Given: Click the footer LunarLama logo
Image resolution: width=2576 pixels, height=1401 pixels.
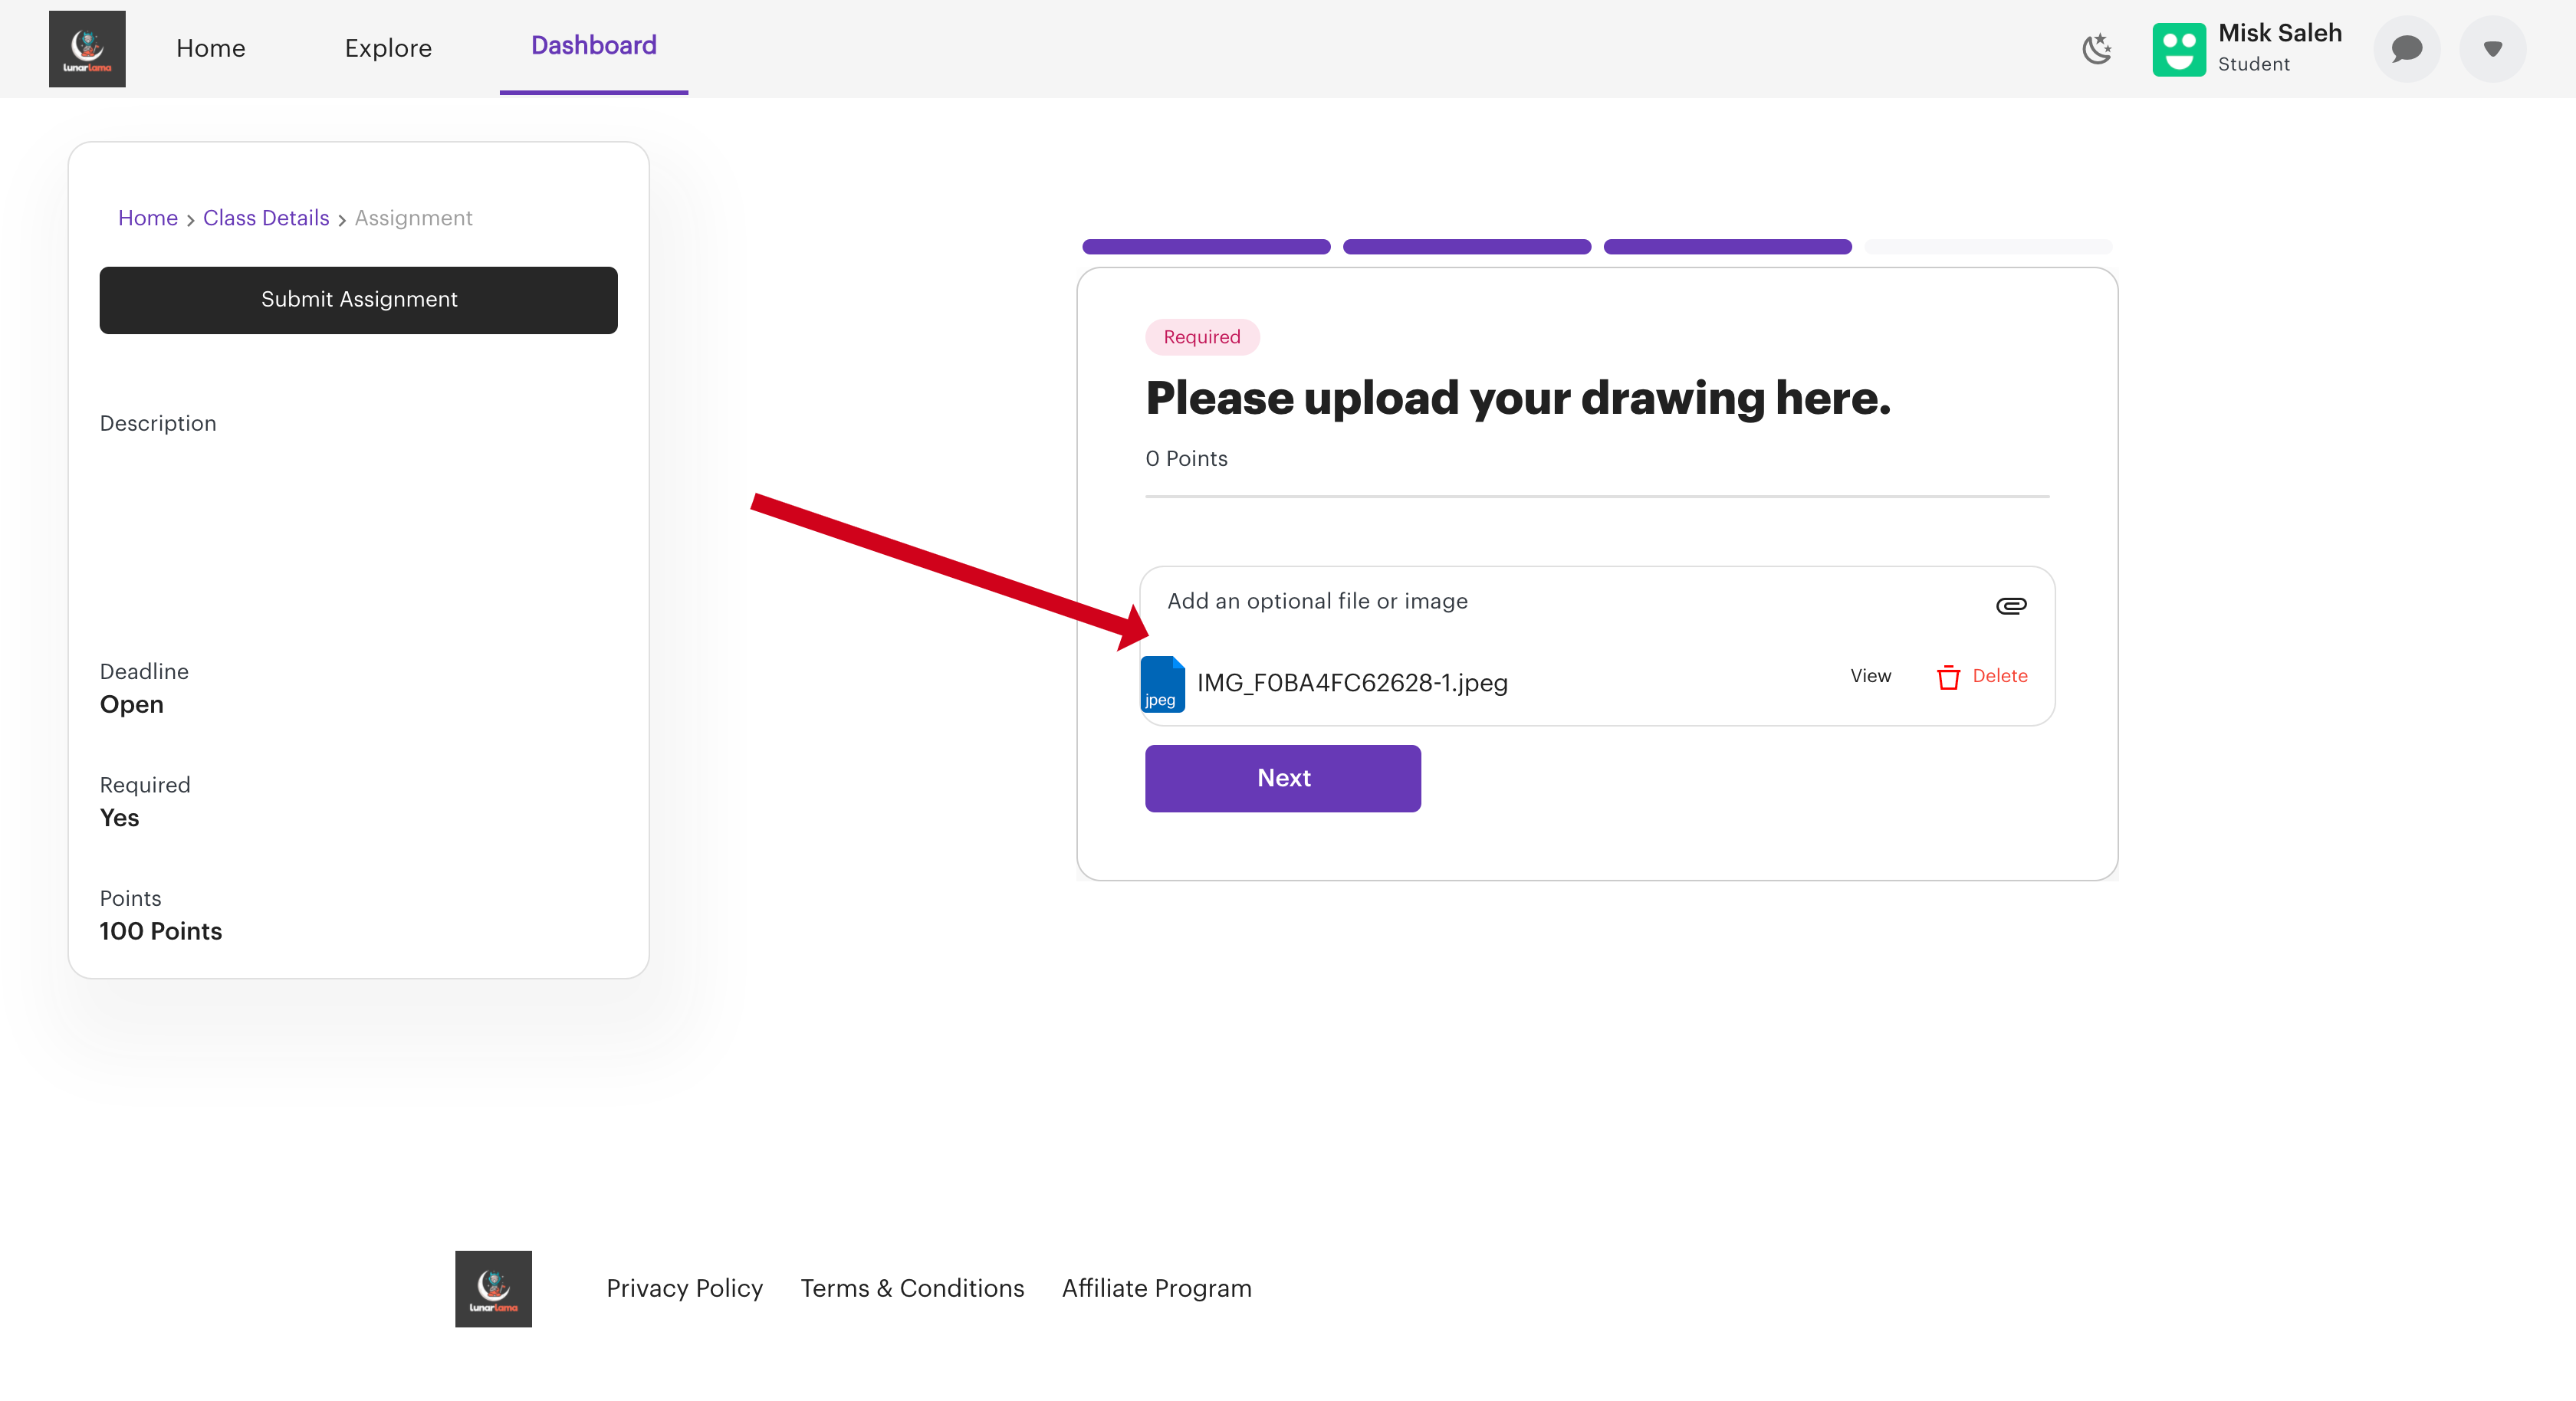Looking at the screenshot, I should coord(493,1288).
